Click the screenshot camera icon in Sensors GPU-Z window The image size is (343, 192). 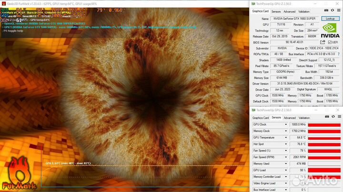pos(327,117)
